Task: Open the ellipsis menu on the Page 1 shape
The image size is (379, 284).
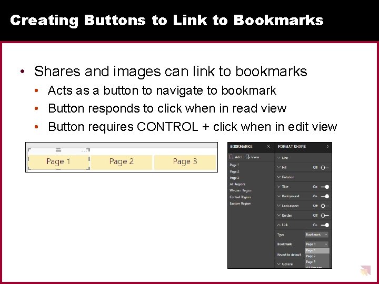Action: (x=84, y=151)
